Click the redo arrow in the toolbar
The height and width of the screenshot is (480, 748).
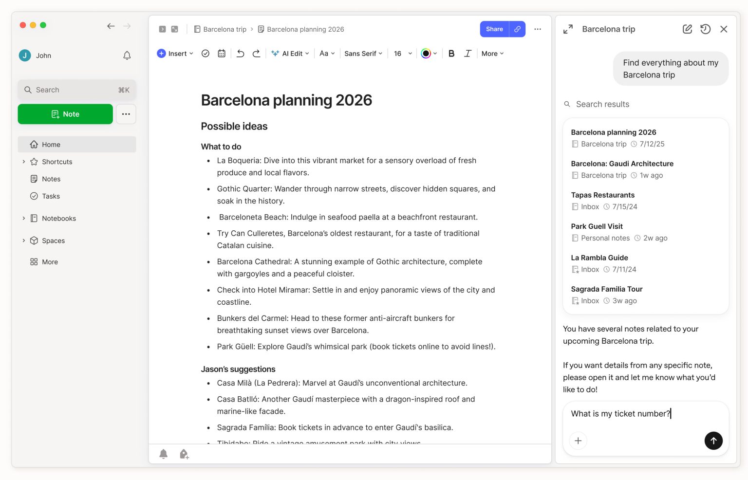[x=257, y=53]
